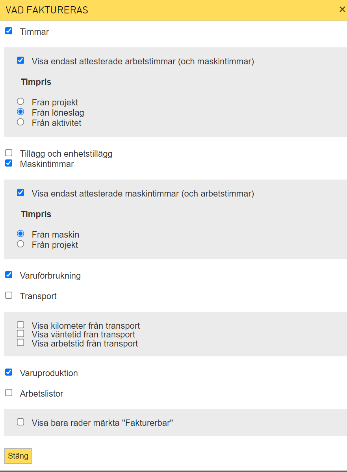The width and height of the screenshot is (347, 472).
Task: Select the Från maskin radio button
Action: [20, 234]
